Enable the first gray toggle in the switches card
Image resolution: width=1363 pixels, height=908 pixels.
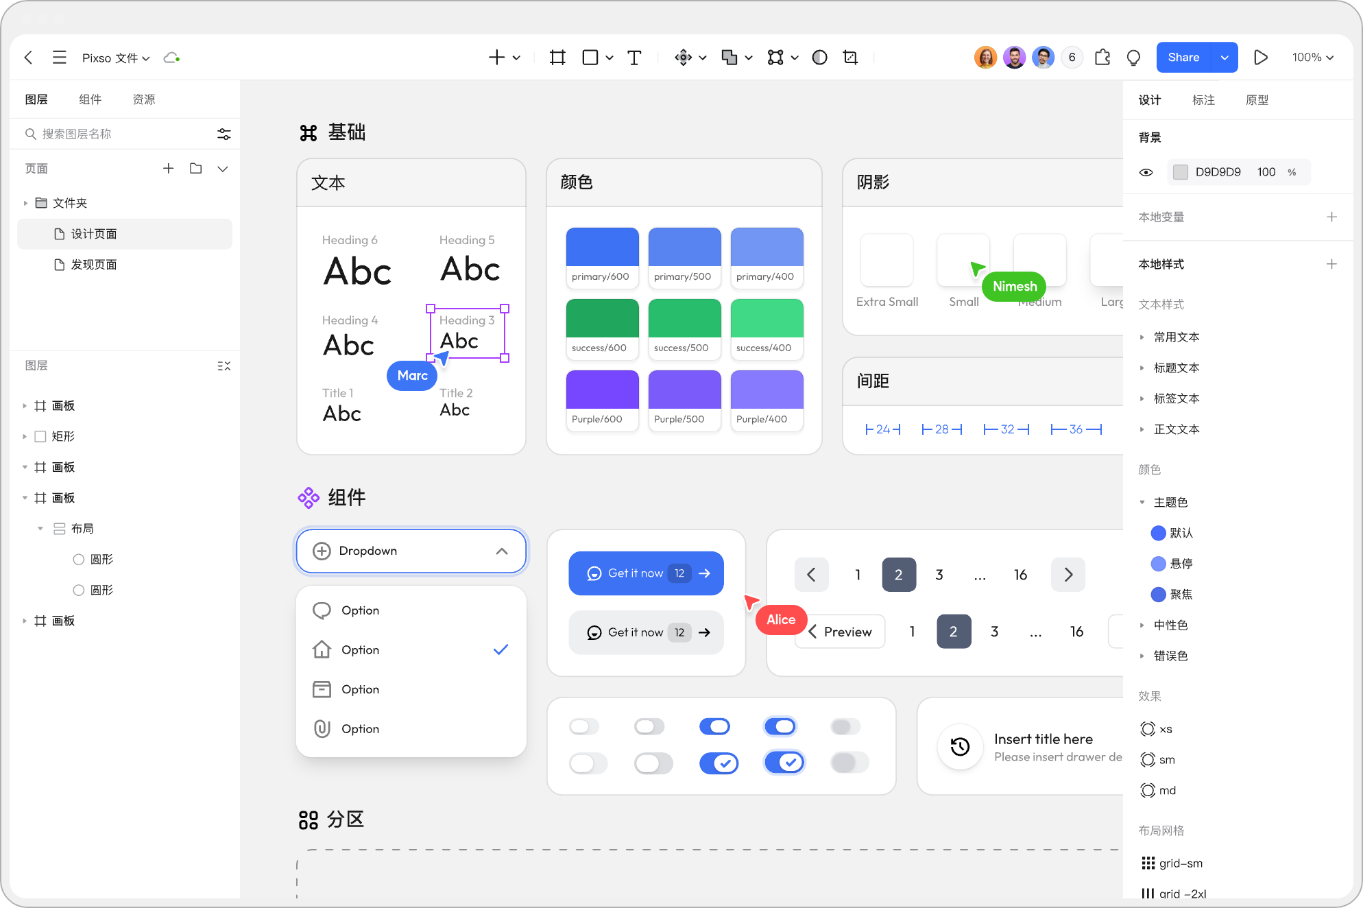click(584, 726)
